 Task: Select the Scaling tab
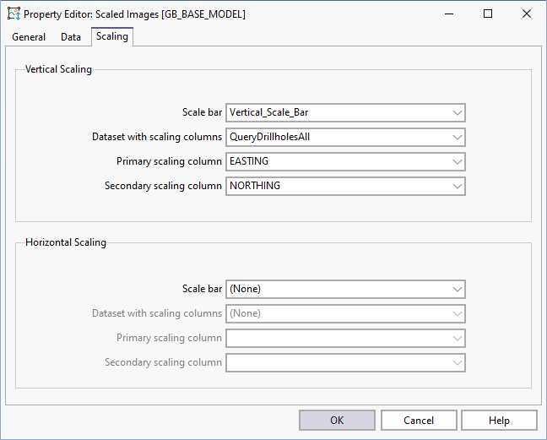click(x=112, y=36)
